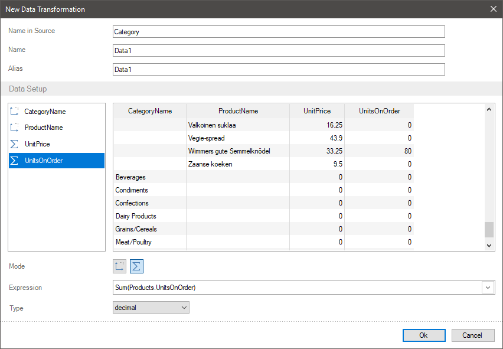Close the New Data Transformation window
Viewport: 503px width, 349px height.
click(494, 9)
